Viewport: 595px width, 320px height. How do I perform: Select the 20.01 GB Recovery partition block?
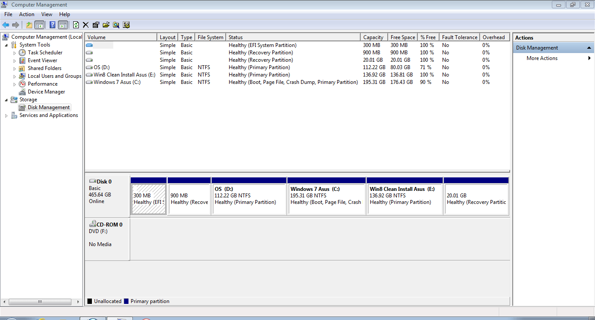pyautogui.click(x=477, y=196)
